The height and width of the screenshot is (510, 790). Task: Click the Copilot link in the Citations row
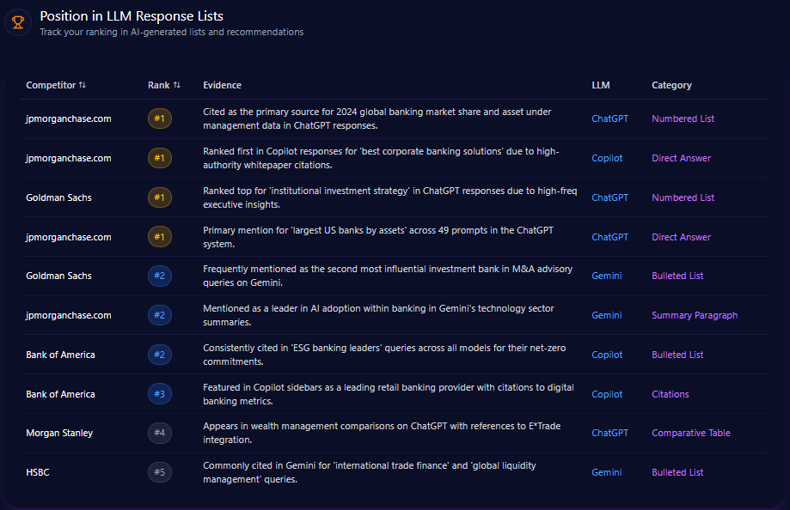click(x=607, y=394)
